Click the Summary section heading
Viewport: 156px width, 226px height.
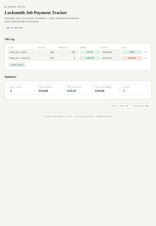click(x=10, y=77)
